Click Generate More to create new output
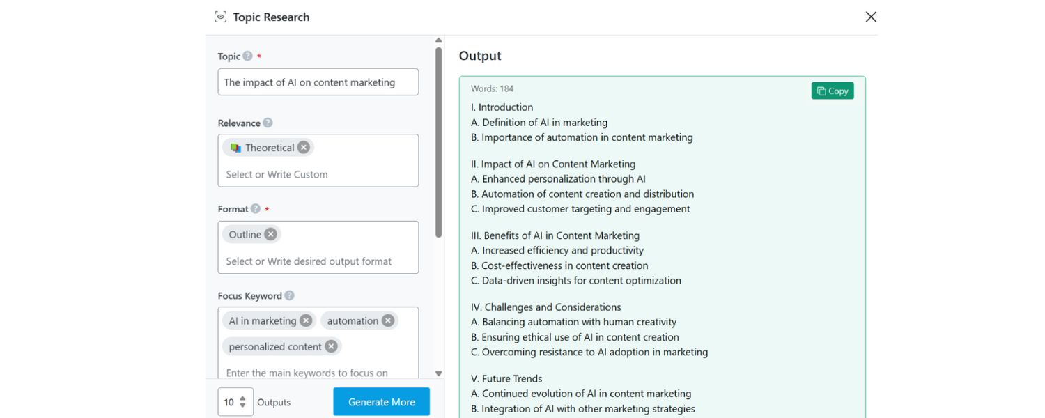This screenshot has height=418, width=1045. (381, 402)
